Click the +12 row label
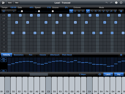The width and height of the screenshot is (125, 94). click(4, 19)
